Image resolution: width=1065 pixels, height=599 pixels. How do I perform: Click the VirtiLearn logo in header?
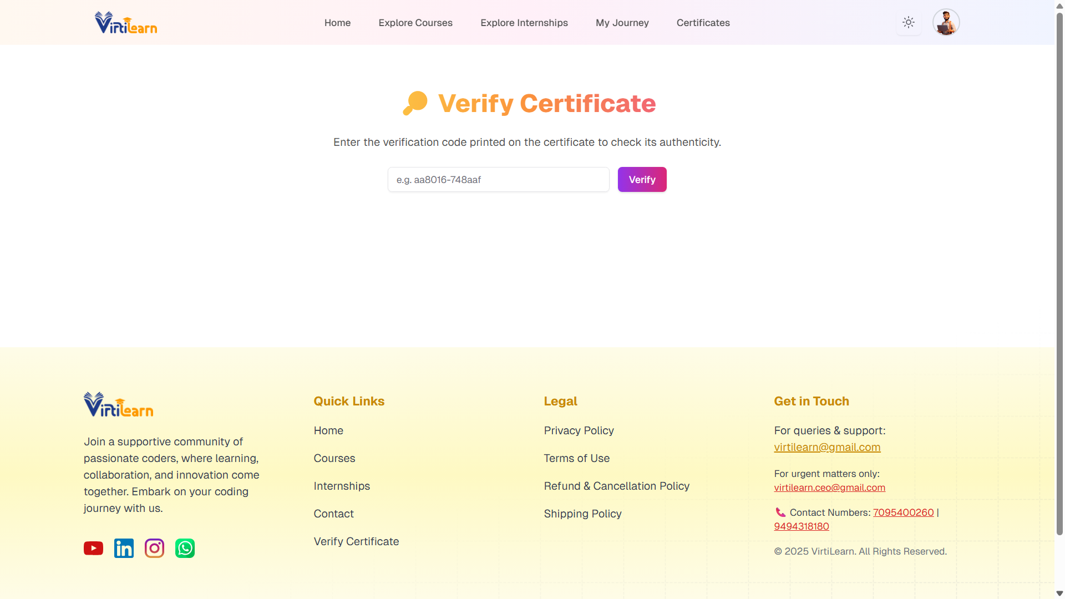point(126,23)
